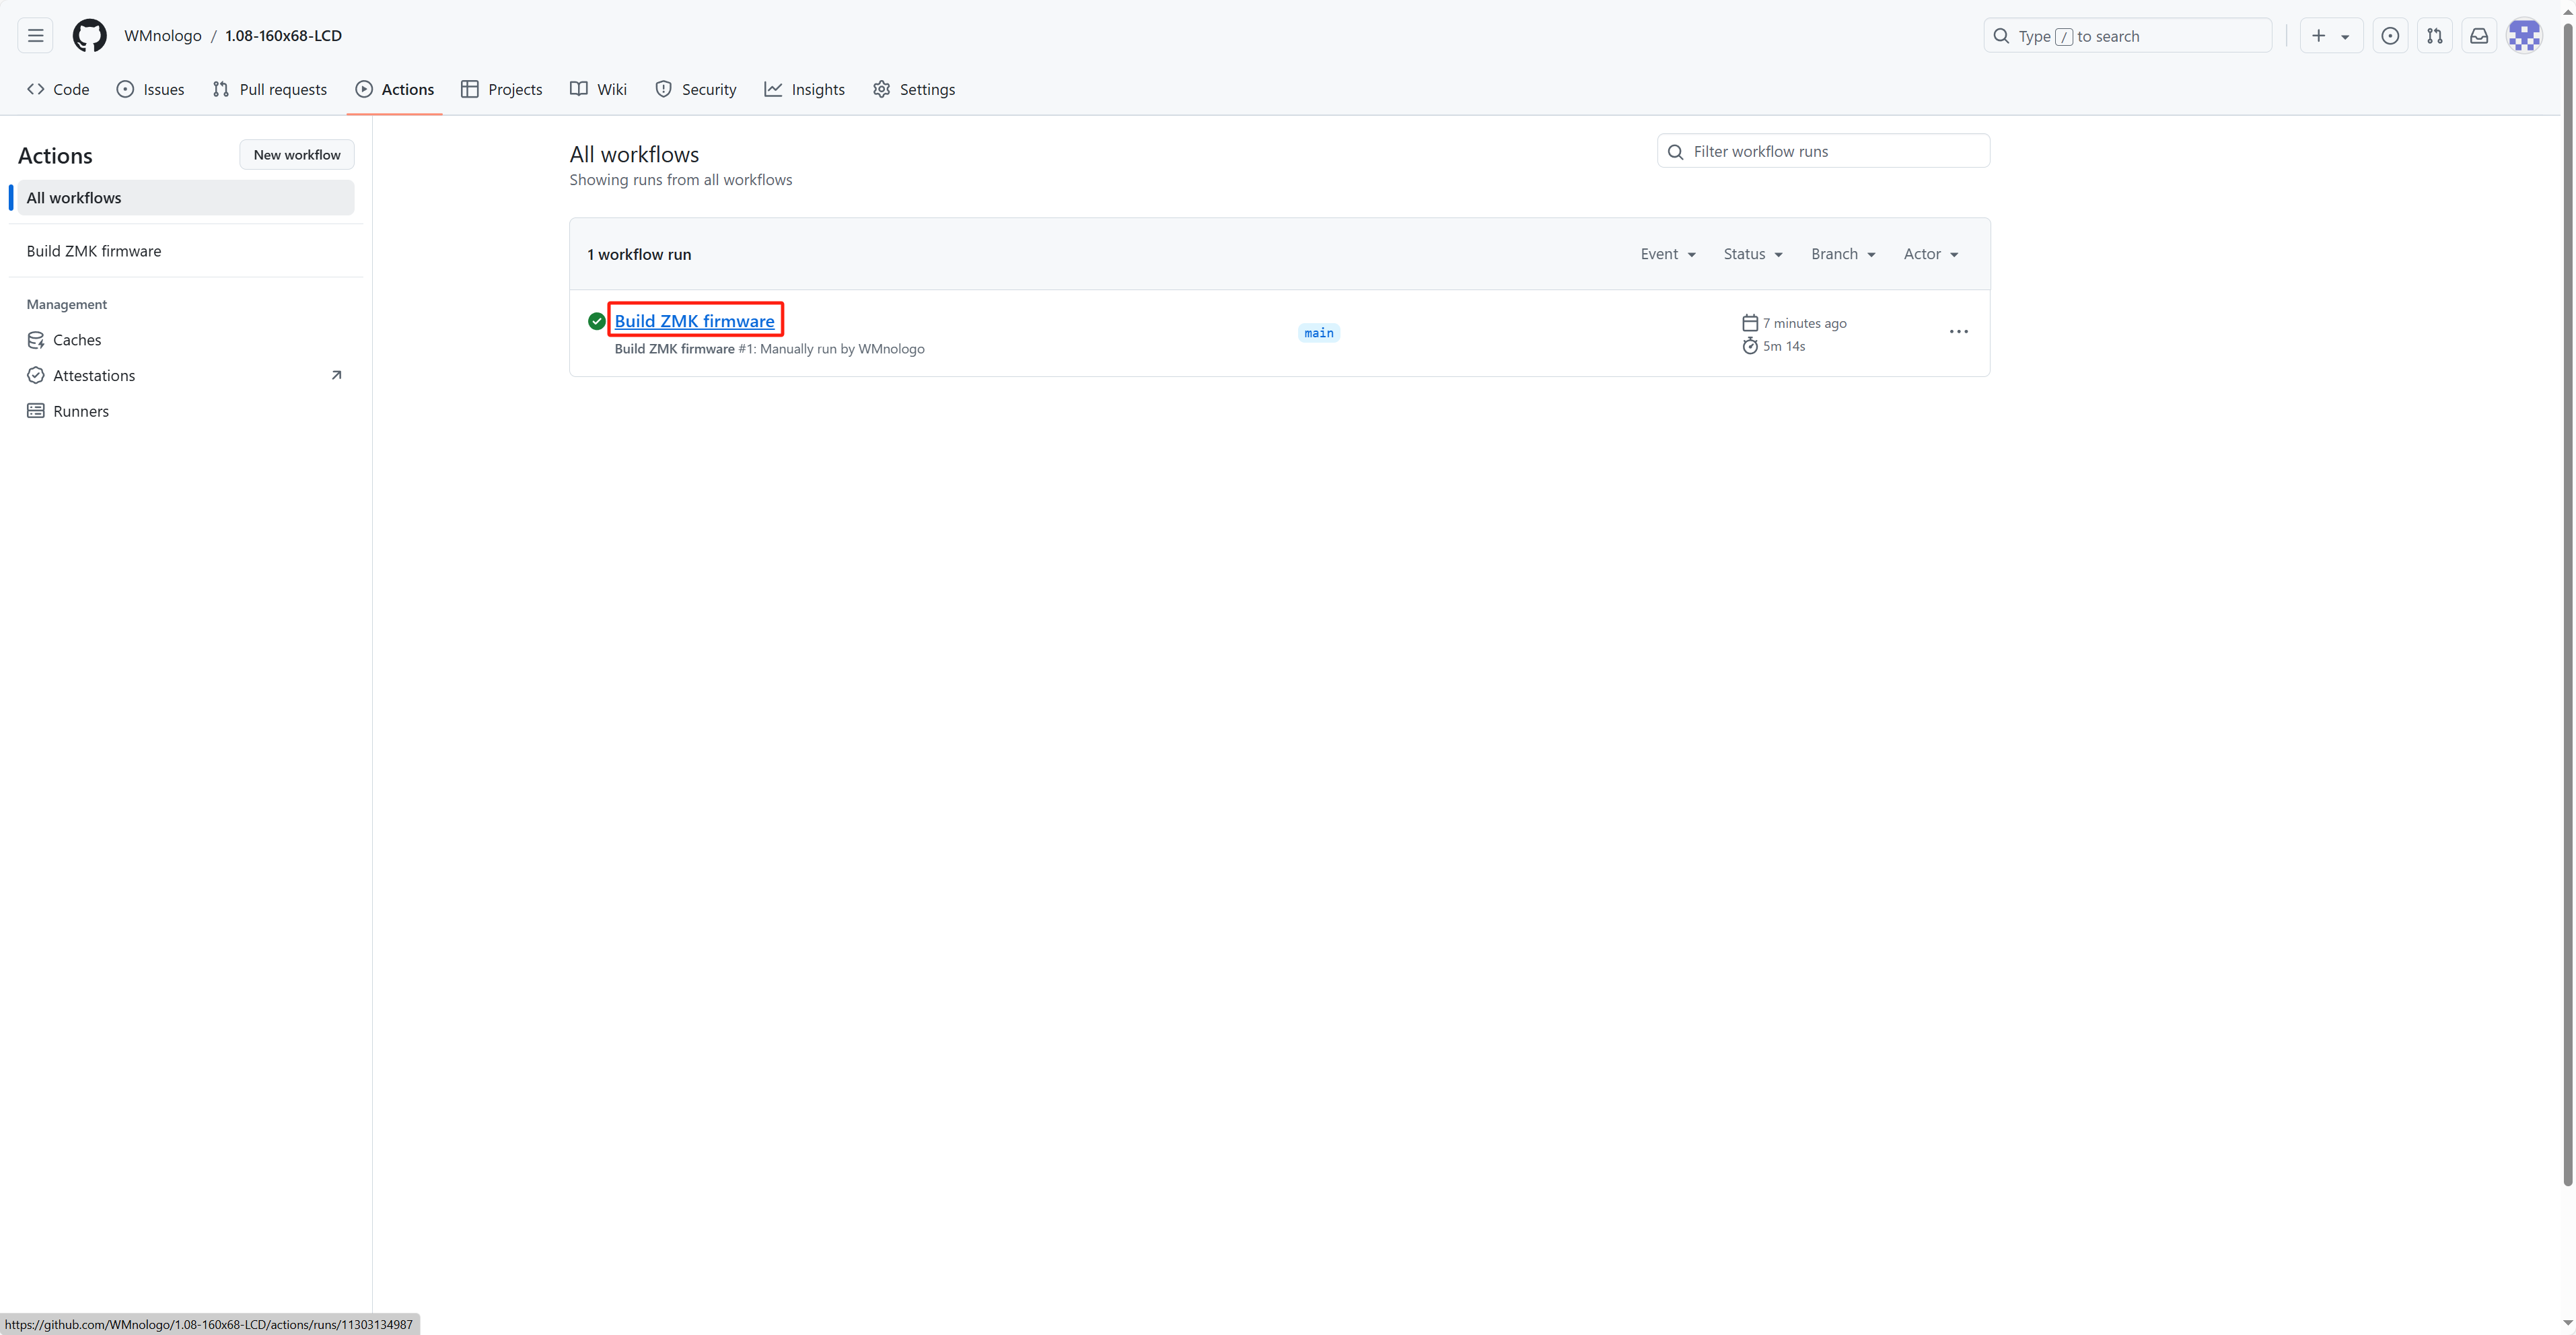This screenshot has height=1335, width=2576.
Task: Open Attestations under Management
Action: [x=186, y=375]
